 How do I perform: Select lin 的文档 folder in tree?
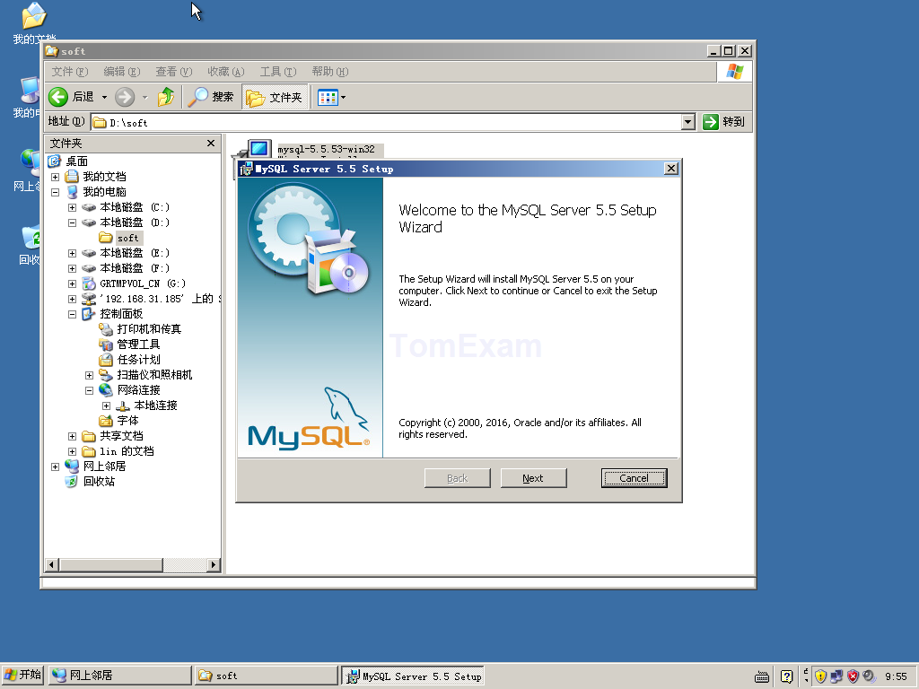[x=126, y=451]
